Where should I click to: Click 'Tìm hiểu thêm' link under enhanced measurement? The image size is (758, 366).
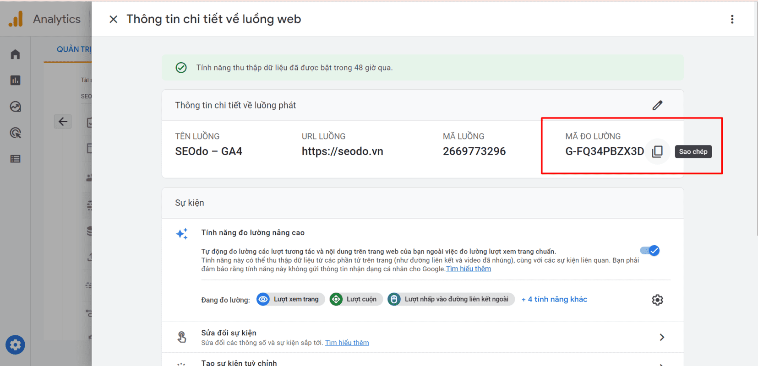[x=468, y=269]
